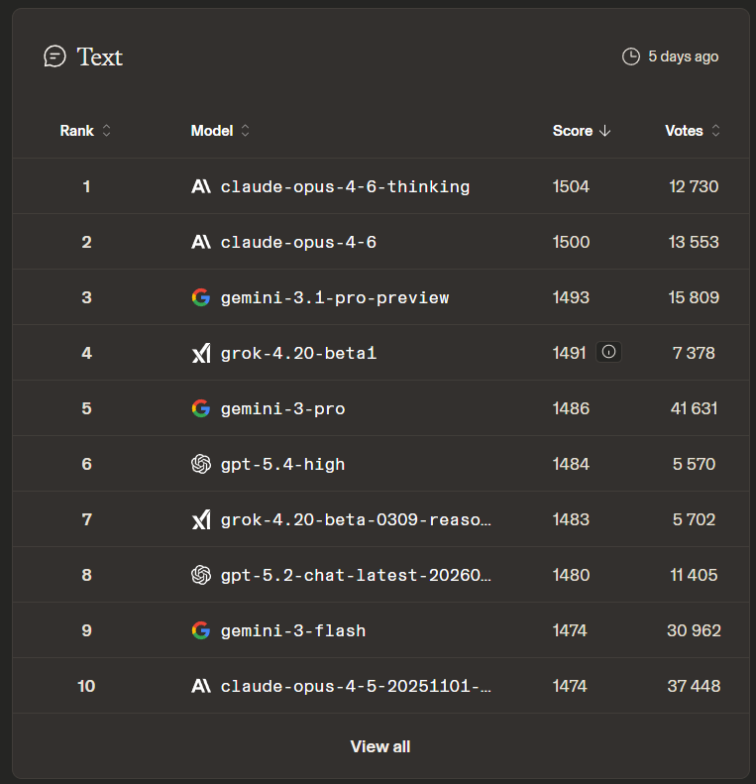Open the info icon next to score 1491
Screen dimensions: 756x784
click(x=608, y=352)
